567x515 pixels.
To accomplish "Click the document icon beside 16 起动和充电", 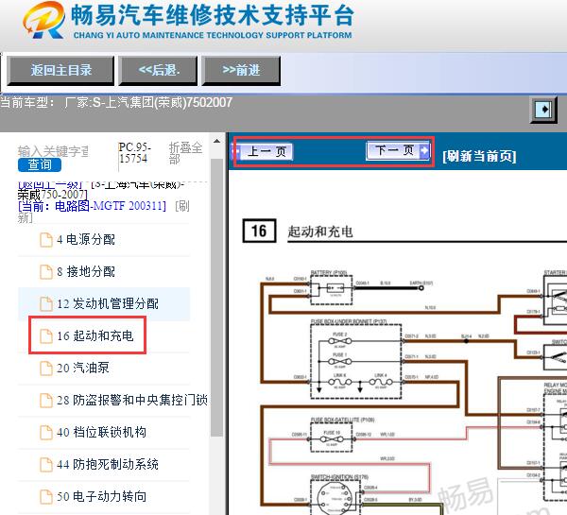I will click(x=46, y=336).
